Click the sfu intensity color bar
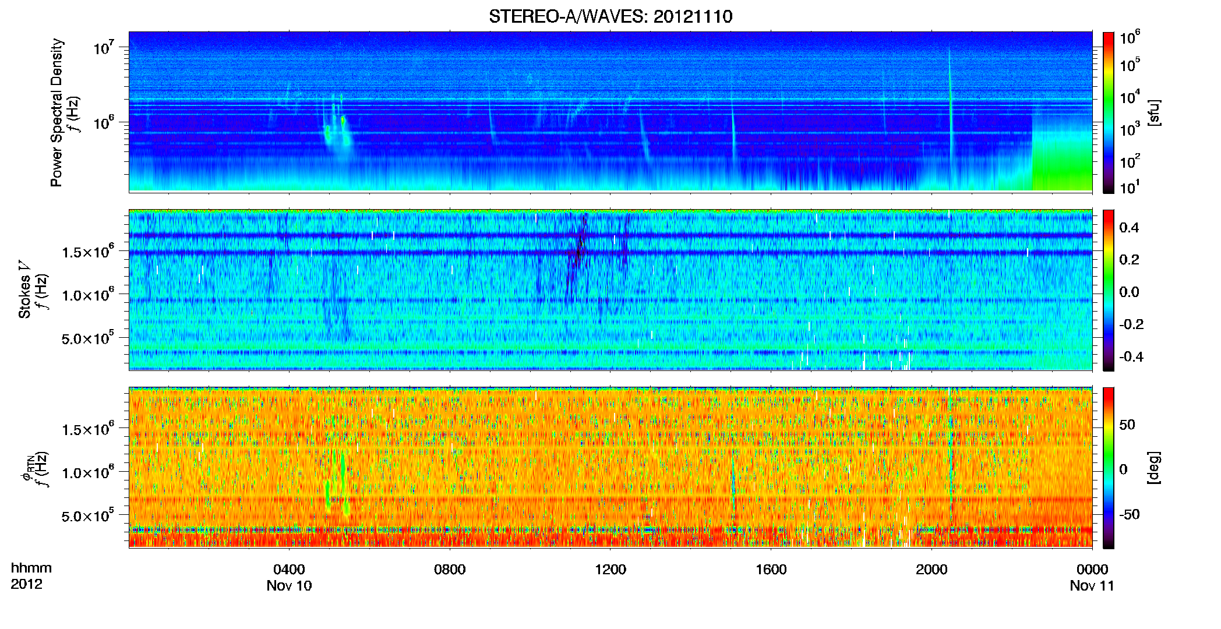 click(x=1109, y=112)
